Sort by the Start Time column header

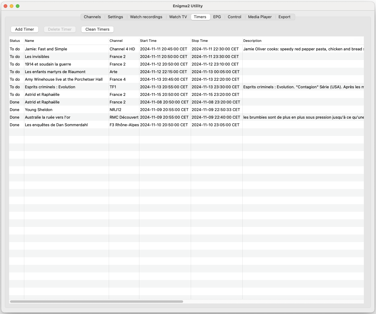point(165,41)
